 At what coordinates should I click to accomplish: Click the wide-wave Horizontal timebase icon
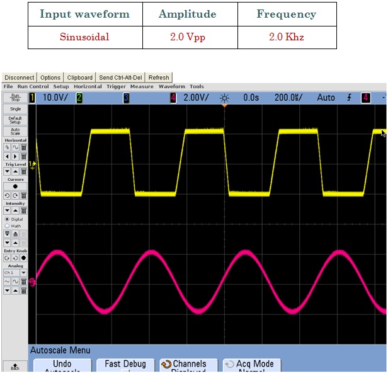pyautogui.click(x=15, y=148)
